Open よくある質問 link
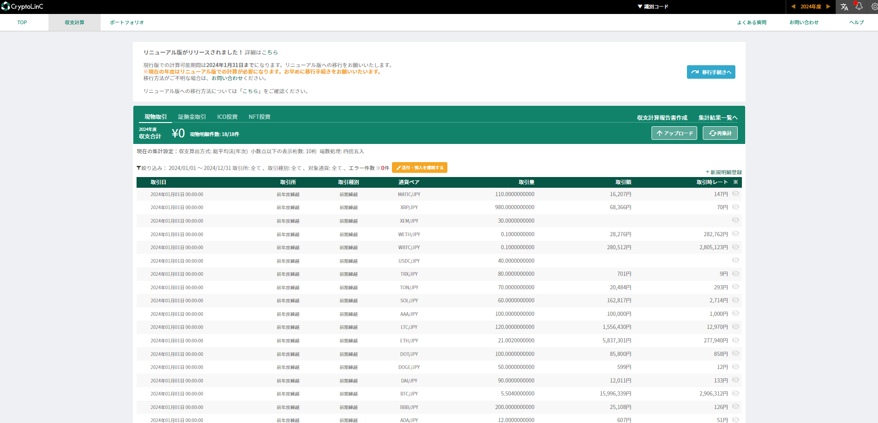 (x=751, y=22)
